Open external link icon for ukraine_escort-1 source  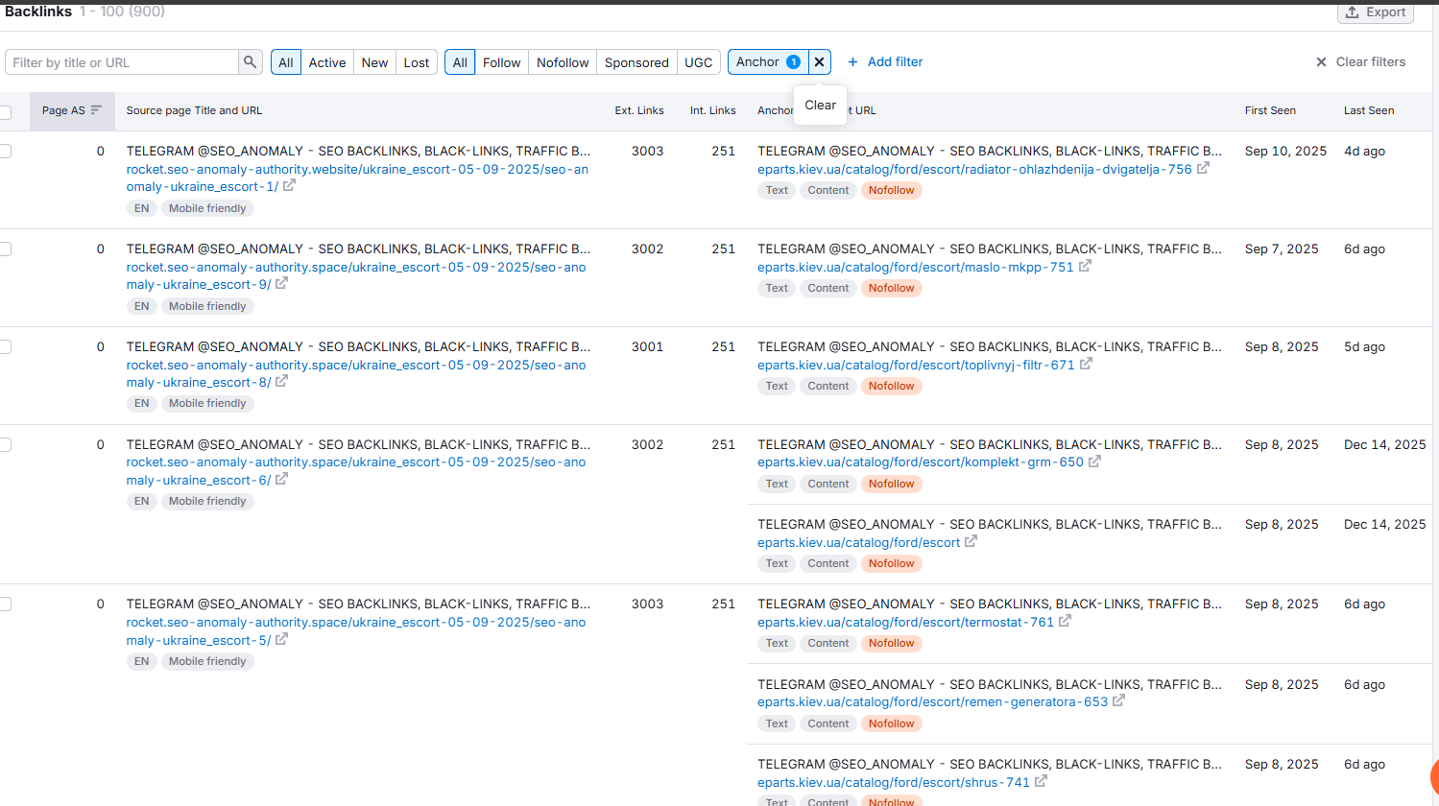289,186
